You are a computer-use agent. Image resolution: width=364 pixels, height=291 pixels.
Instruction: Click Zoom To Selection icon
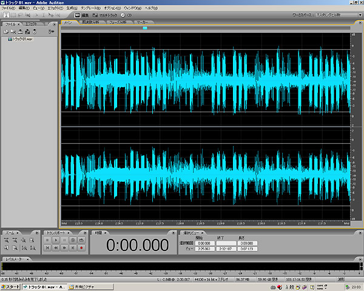click(32, 240)
